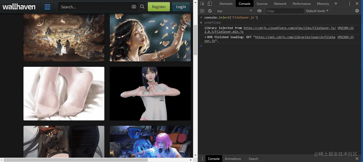Viewport: 363px width, 162px height.
Task: Click the horizontal scrollbar thumb
Action: tap(76, 160)
